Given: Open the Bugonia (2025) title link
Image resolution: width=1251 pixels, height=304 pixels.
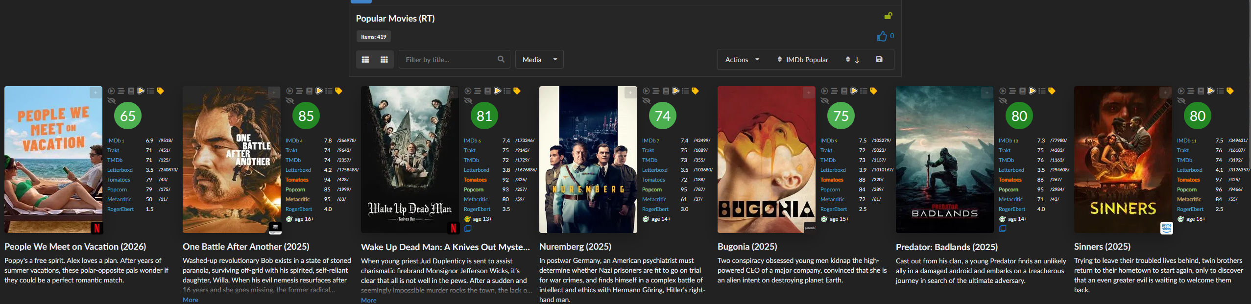Looking at the screenshot, I should click(x=747, y=247).
